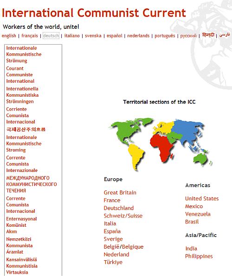This screenshot has width=232, height=276.
Task: Click the world map of territorial sections
Action: (x=160, y=144)
